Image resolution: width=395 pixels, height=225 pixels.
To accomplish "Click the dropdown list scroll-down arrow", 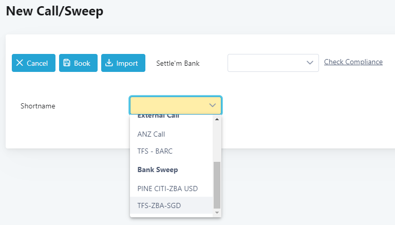I will tap(217, 213).
